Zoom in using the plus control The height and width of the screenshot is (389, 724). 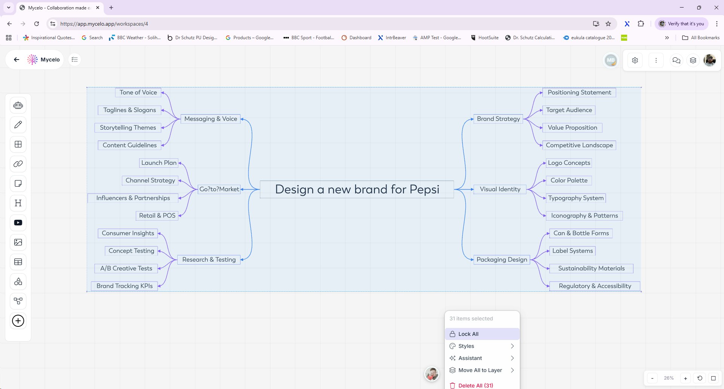pyautogui.click(x=685, y=378)
